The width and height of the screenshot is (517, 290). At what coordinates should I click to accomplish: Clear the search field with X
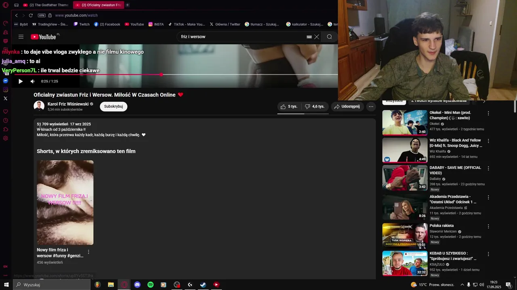[317, 37]
